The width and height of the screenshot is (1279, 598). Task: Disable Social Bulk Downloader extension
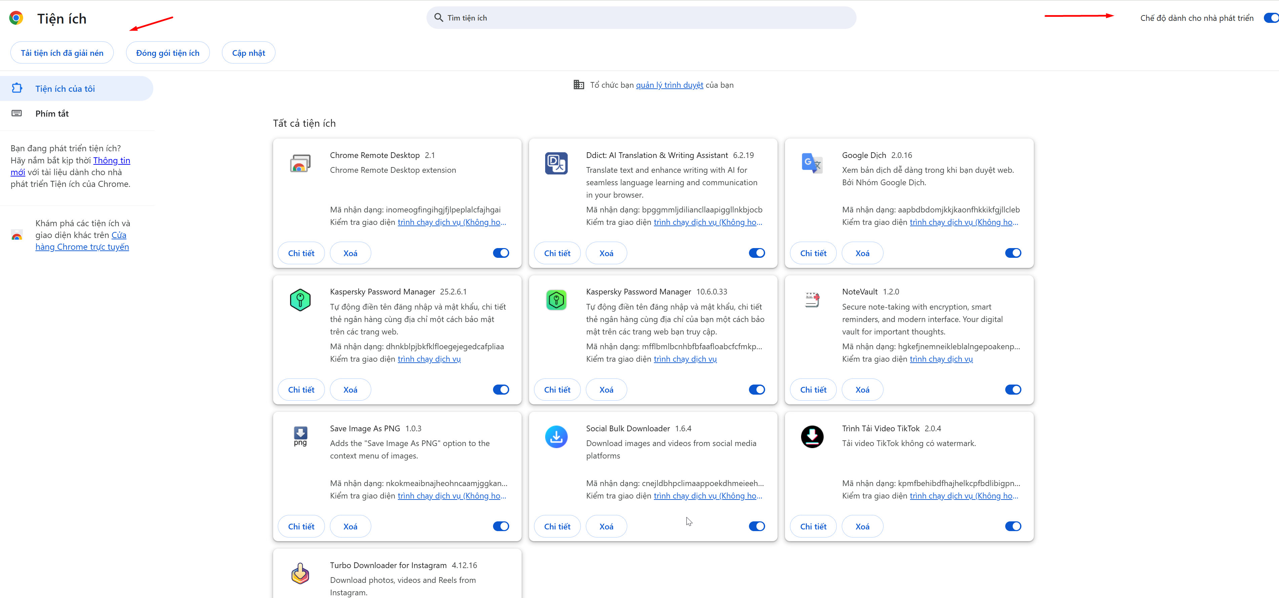(x=757, y=526)
